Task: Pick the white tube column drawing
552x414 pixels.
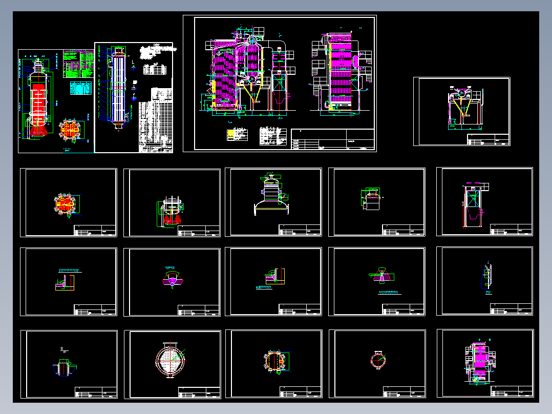Action: pos(118,88)
